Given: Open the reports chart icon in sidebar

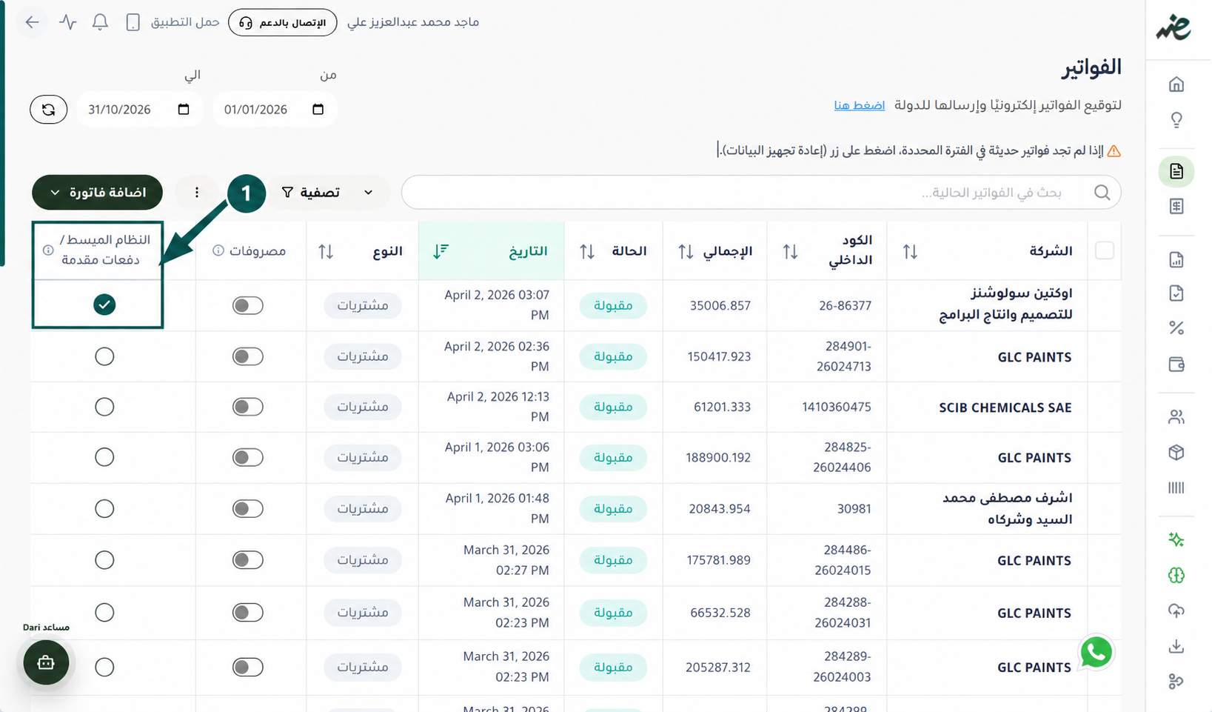Looking at the screenshot, I should (1176, 260).
